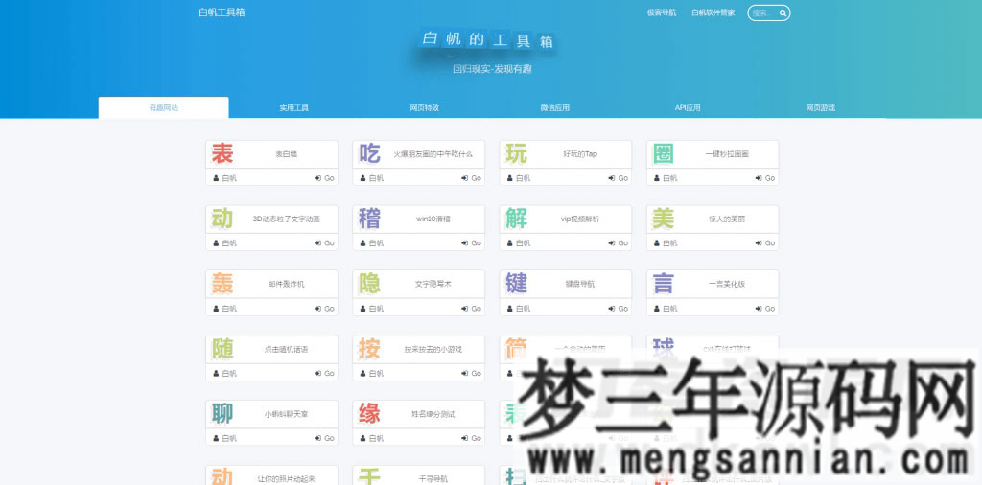Click the 稽 icon on win10滑稽 card

(369, 219)
